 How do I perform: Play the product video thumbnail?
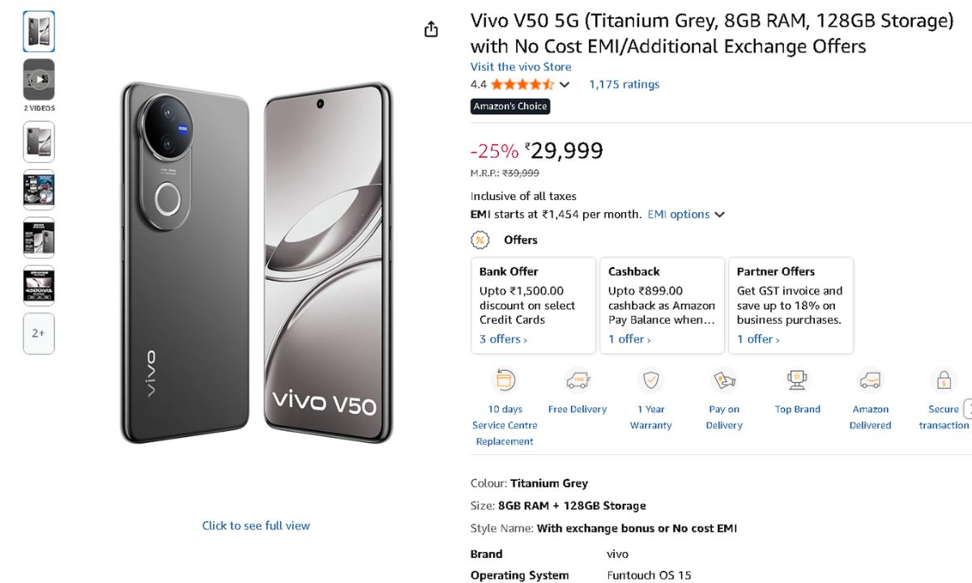coord(39,79)
